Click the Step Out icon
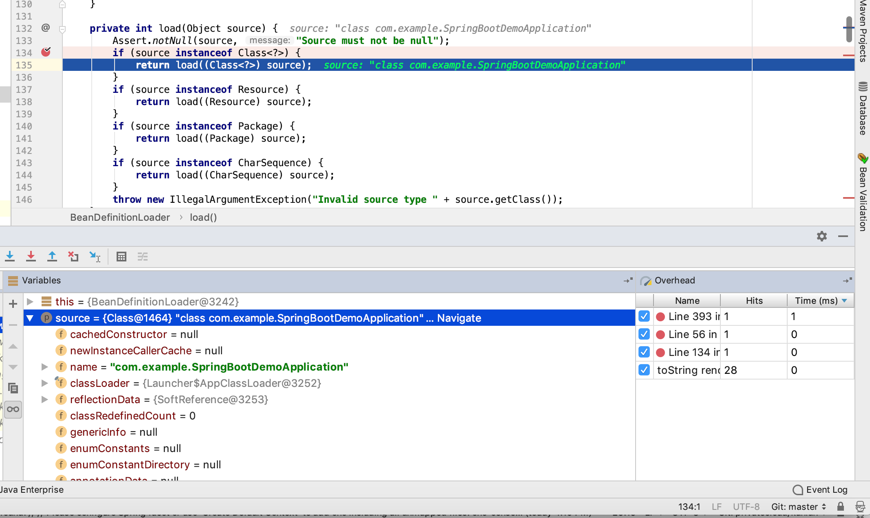 52,257
